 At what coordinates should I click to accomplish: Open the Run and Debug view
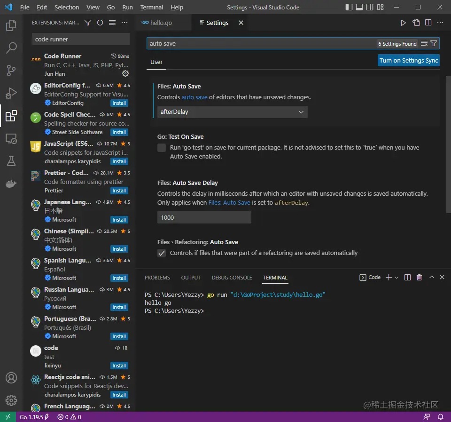[x=11, y=93]
